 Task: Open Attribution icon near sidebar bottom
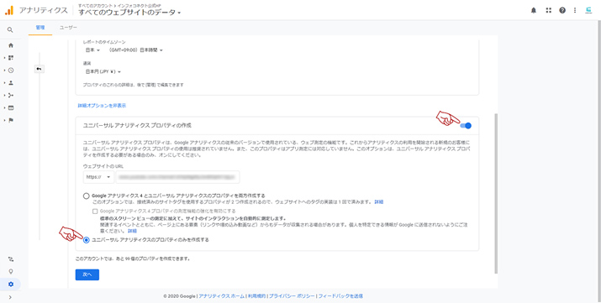pyautogui.click(x=11, y=259)
